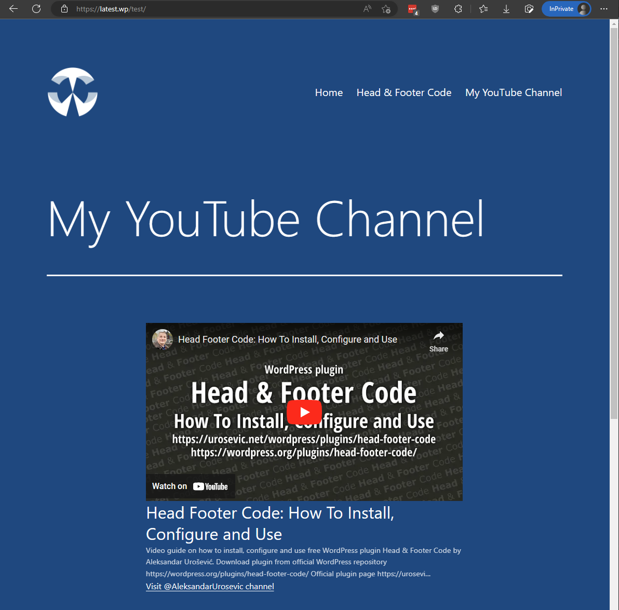Viewport: 619px width, 610px height.
Task: Go back with the browser back arrow
Action: click(14, 9)
